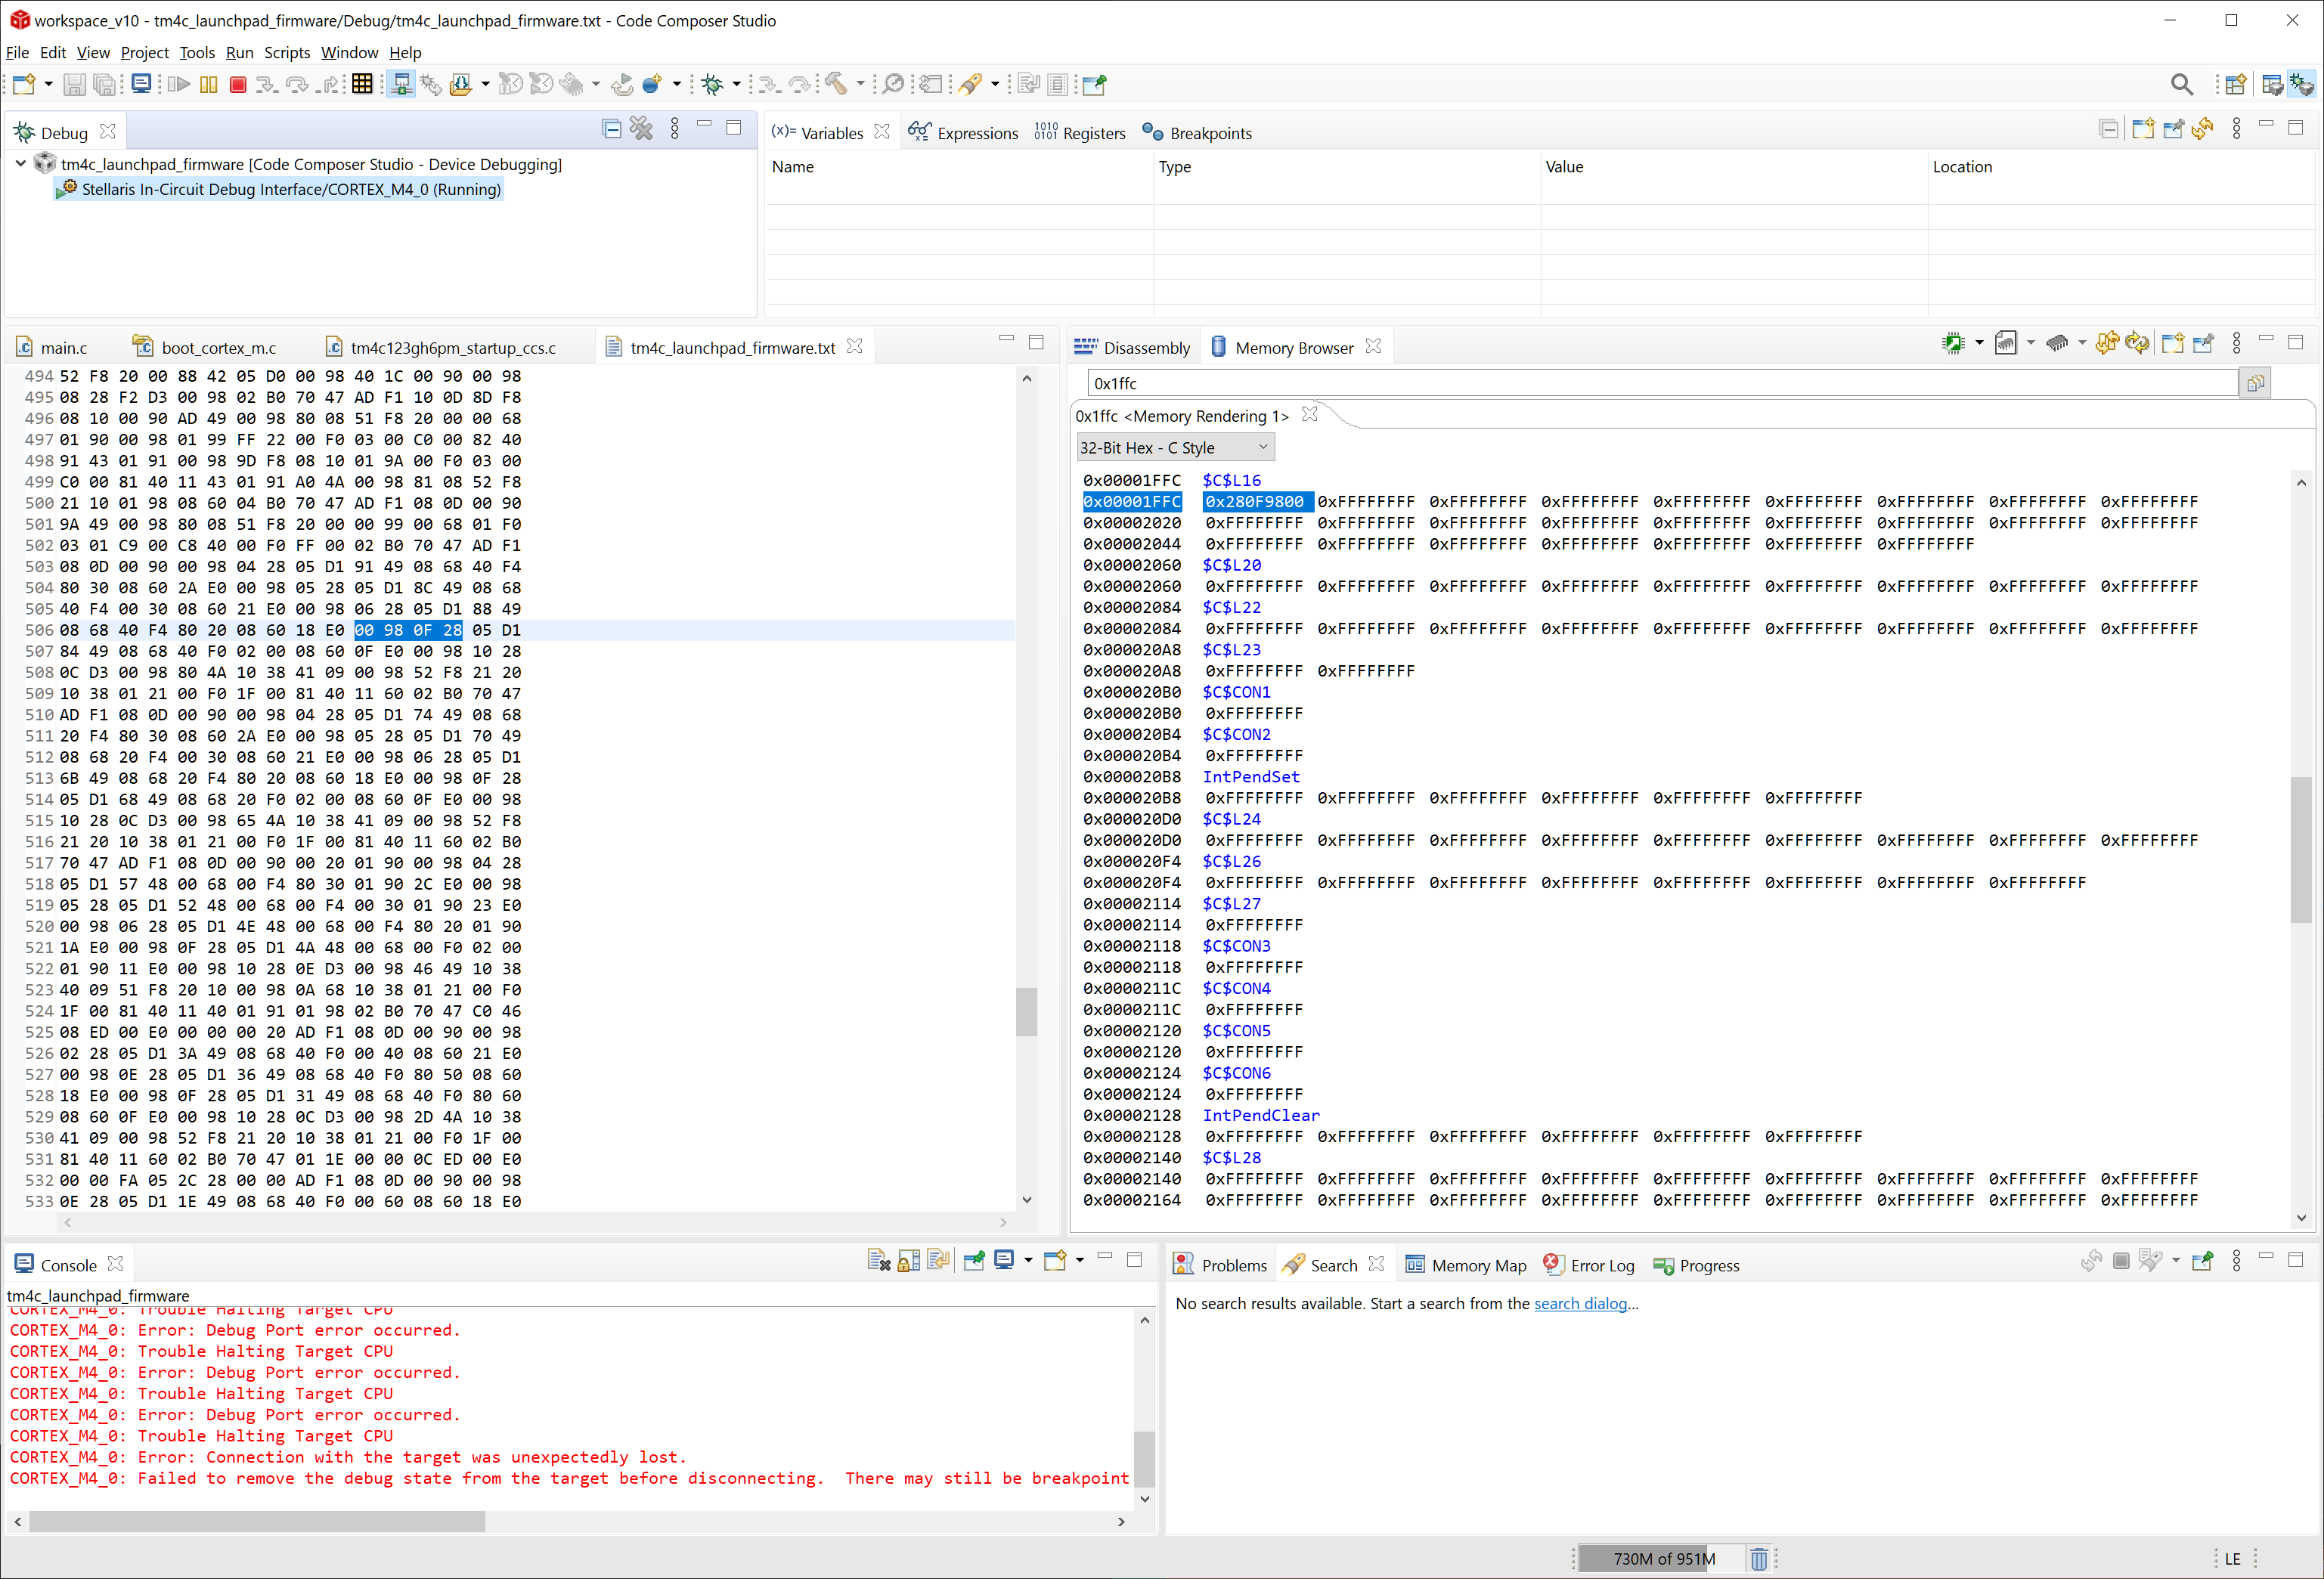Toggle show memory-mapped view grid icon
Viewport: 2324px width, 1579px height.
362,85
